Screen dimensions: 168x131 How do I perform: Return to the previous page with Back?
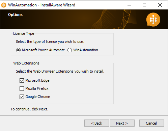[96, 123]
